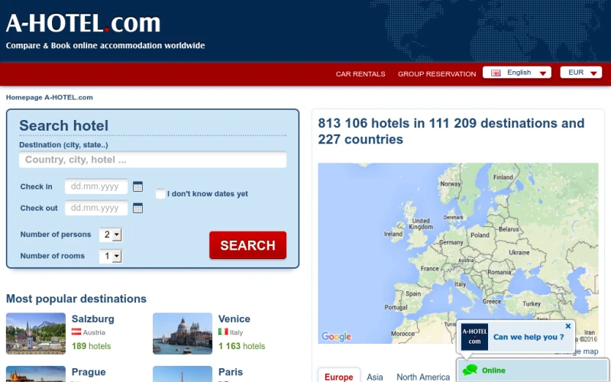
Task: Click United Kingdom on the map
Action: pos(421,224)
